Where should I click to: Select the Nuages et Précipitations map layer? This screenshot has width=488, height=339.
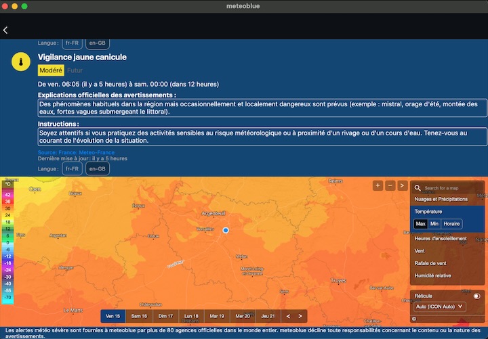(x=441, y=199)
